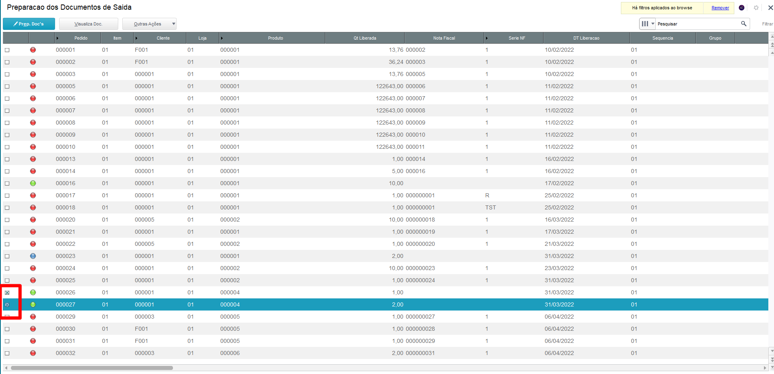Click arrow beside Cliente column header

point(136,38)
